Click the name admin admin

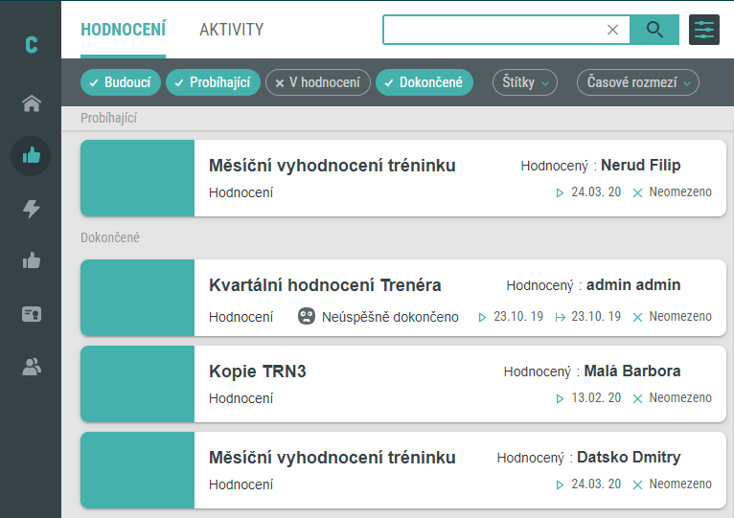(633, 285)
